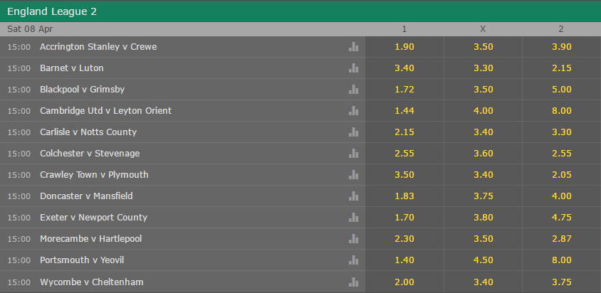This screenshot has height=293, width=601.
Task: Open stats icon for Wycombe v Cheltenham
Action: pyautogui.click(x=353, y=282)
